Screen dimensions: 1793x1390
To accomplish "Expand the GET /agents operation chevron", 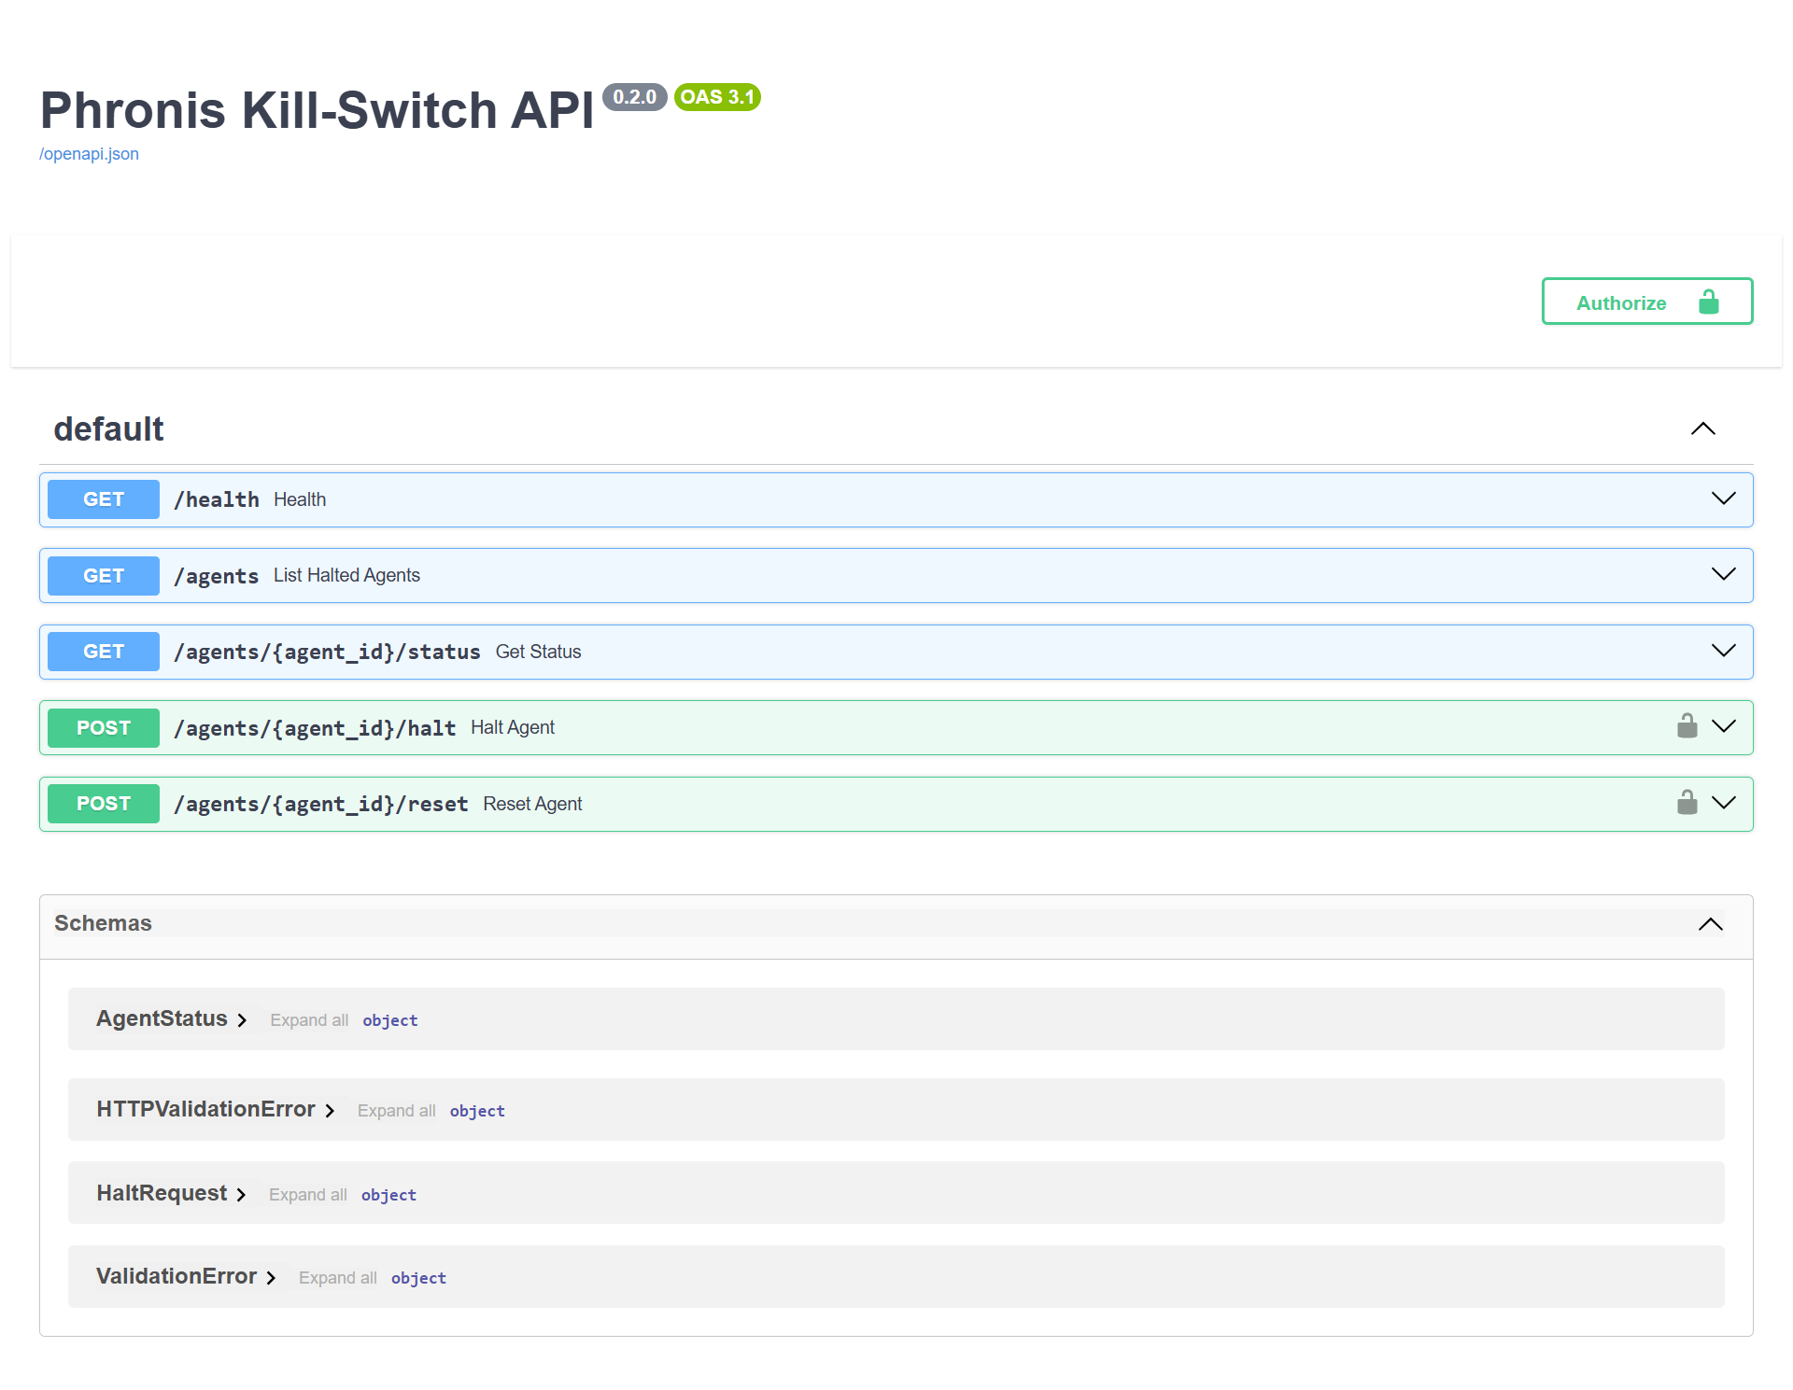I will (1723, 575).
